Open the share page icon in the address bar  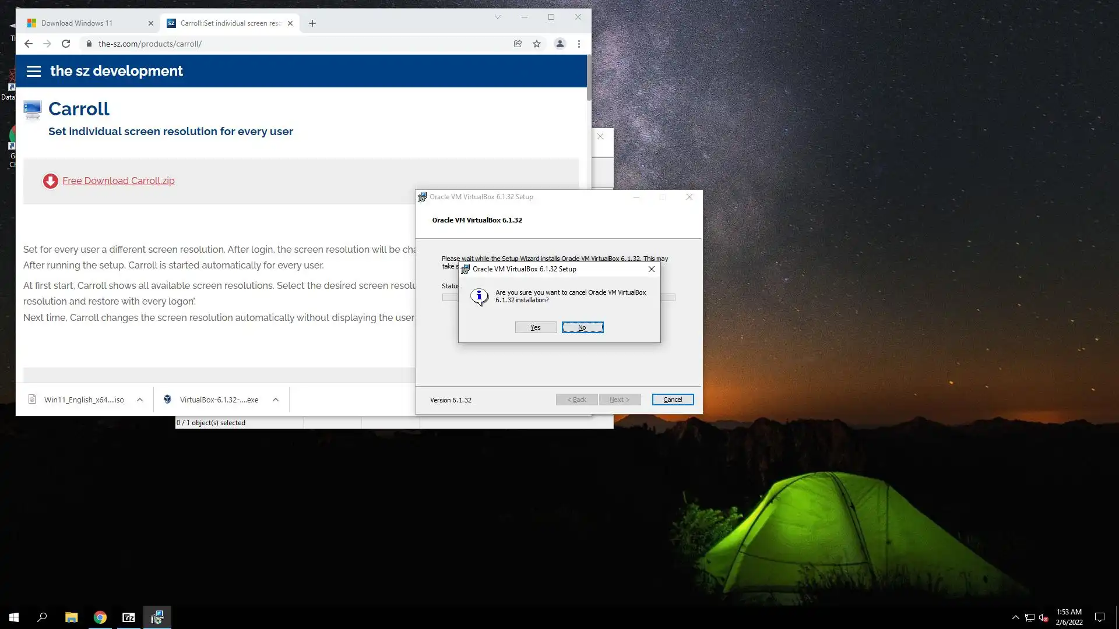pyautogui.click(x=518, y=44)
